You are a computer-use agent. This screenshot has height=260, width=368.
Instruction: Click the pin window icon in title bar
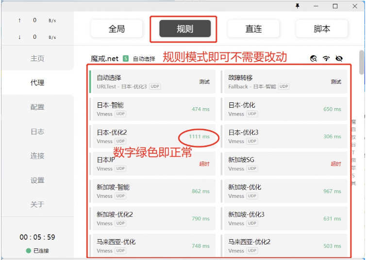pyautogui.click(x=298, y=6)
